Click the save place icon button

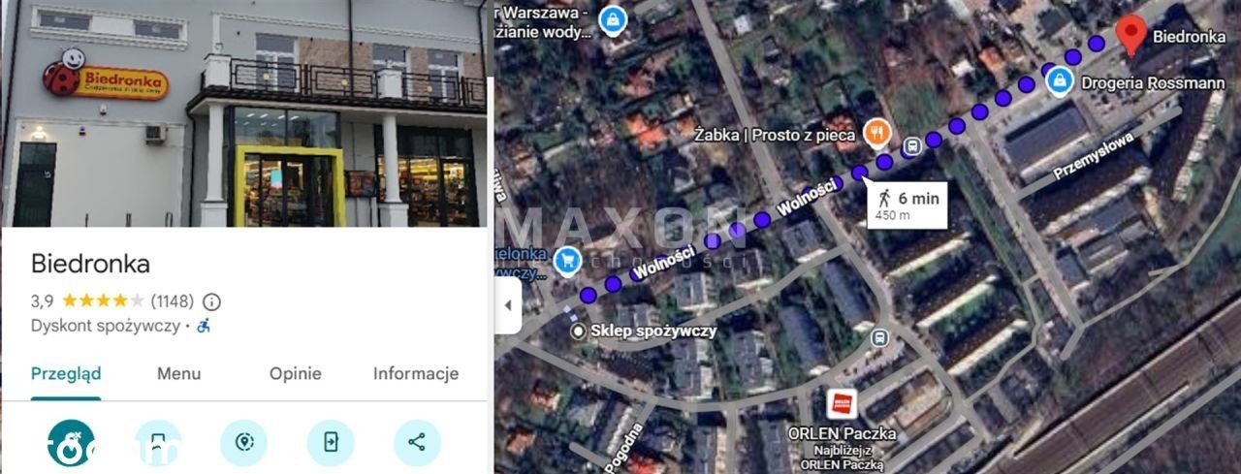[x=158, y=443]
